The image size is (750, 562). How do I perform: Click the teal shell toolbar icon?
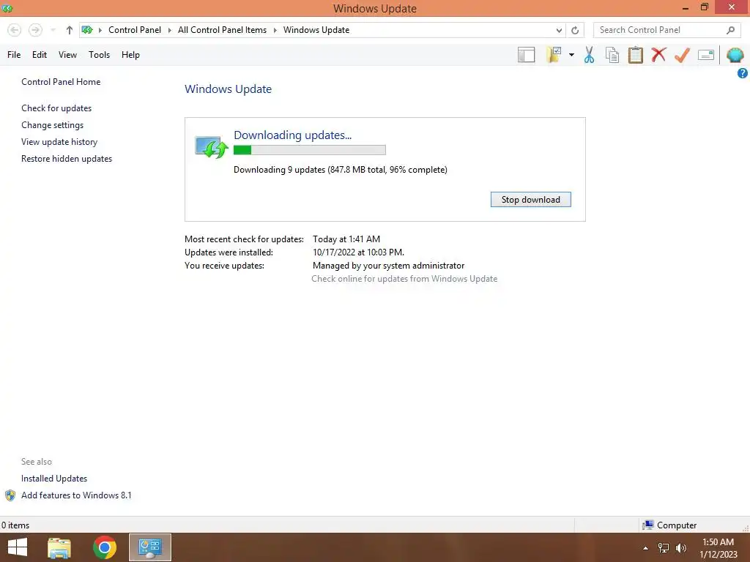735,55
